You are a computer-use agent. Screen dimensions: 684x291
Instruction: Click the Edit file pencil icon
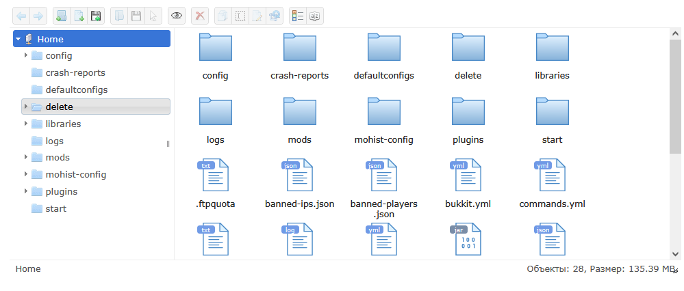click(x=257, y=16)
